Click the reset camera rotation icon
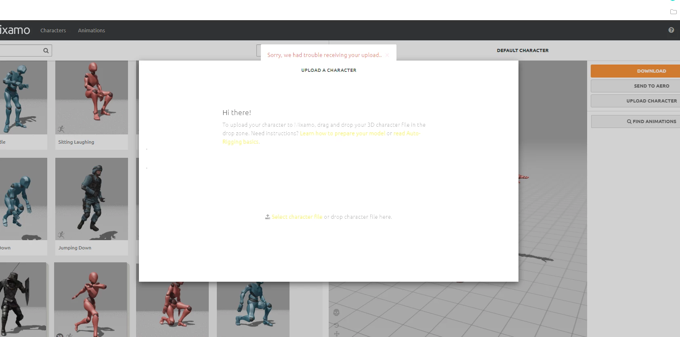Screen dimensions: 680x337 pos(336,325)
